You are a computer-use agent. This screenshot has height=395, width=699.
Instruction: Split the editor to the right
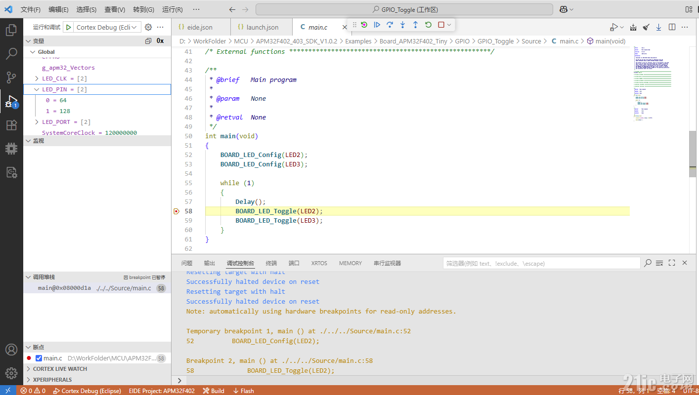[672, 28]
